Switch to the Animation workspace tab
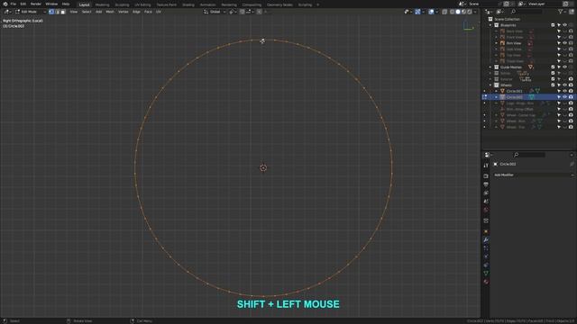577x324 pixels. [207, 4]
